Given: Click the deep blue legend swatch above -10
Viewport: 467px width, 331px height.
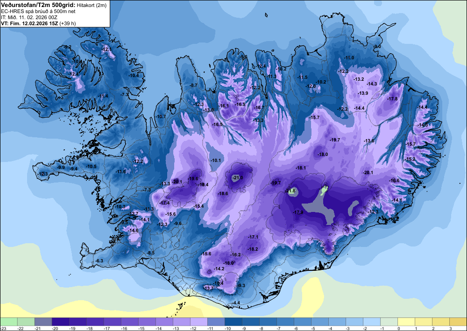Looking at the screenshot, I should (233, 322).
